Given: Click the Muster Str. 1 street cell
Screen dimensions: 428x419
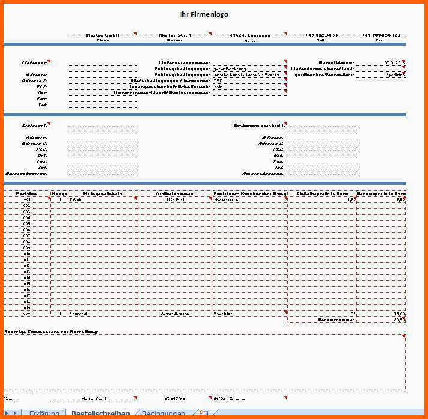Looking at the screenshot, I should pos(175,35).
